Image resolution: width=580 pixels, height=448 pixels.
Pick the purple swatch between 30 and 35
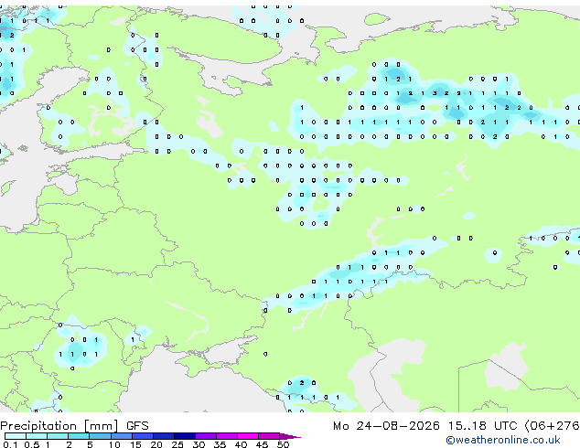coord(206,436)
